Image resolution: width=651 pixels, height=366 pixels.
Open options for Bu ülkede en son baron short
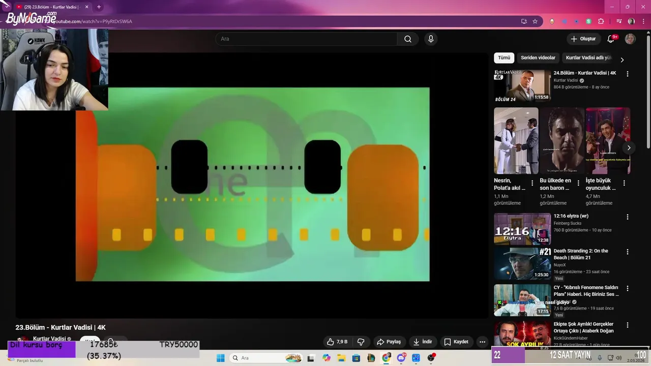coord(578,183)
